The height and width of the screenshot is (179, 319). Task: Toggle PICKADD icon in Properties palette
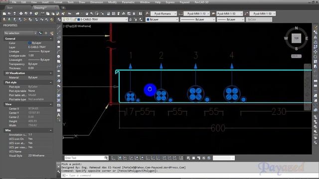point(40,33)
